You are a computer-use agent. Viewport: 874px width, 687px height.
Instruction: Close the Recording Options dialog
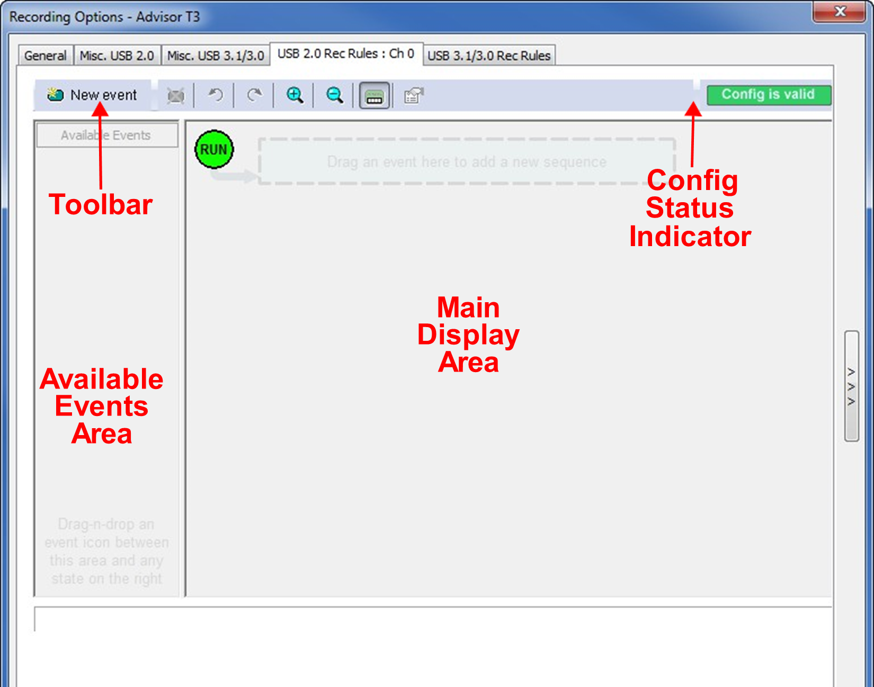(x=840, y=12)
